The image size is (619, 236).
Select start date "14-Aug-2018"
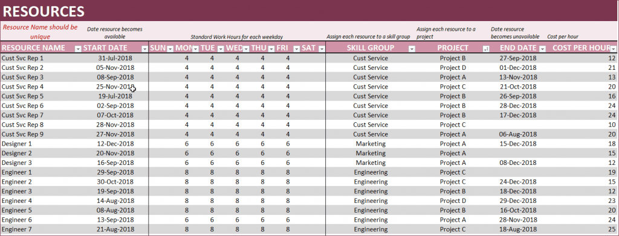tap(115, 200)
